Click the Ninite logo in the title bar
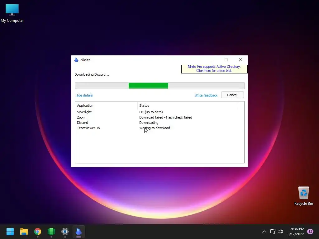The height and width of the screenshot is (239, 319). coord(76,60)
